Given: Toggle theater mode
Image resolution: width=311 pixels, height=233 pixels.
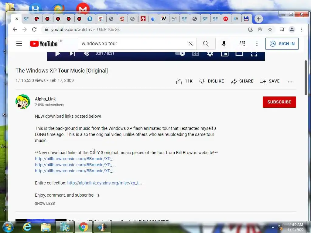Looking at the screenshot, I should click(x=239, y=54).
